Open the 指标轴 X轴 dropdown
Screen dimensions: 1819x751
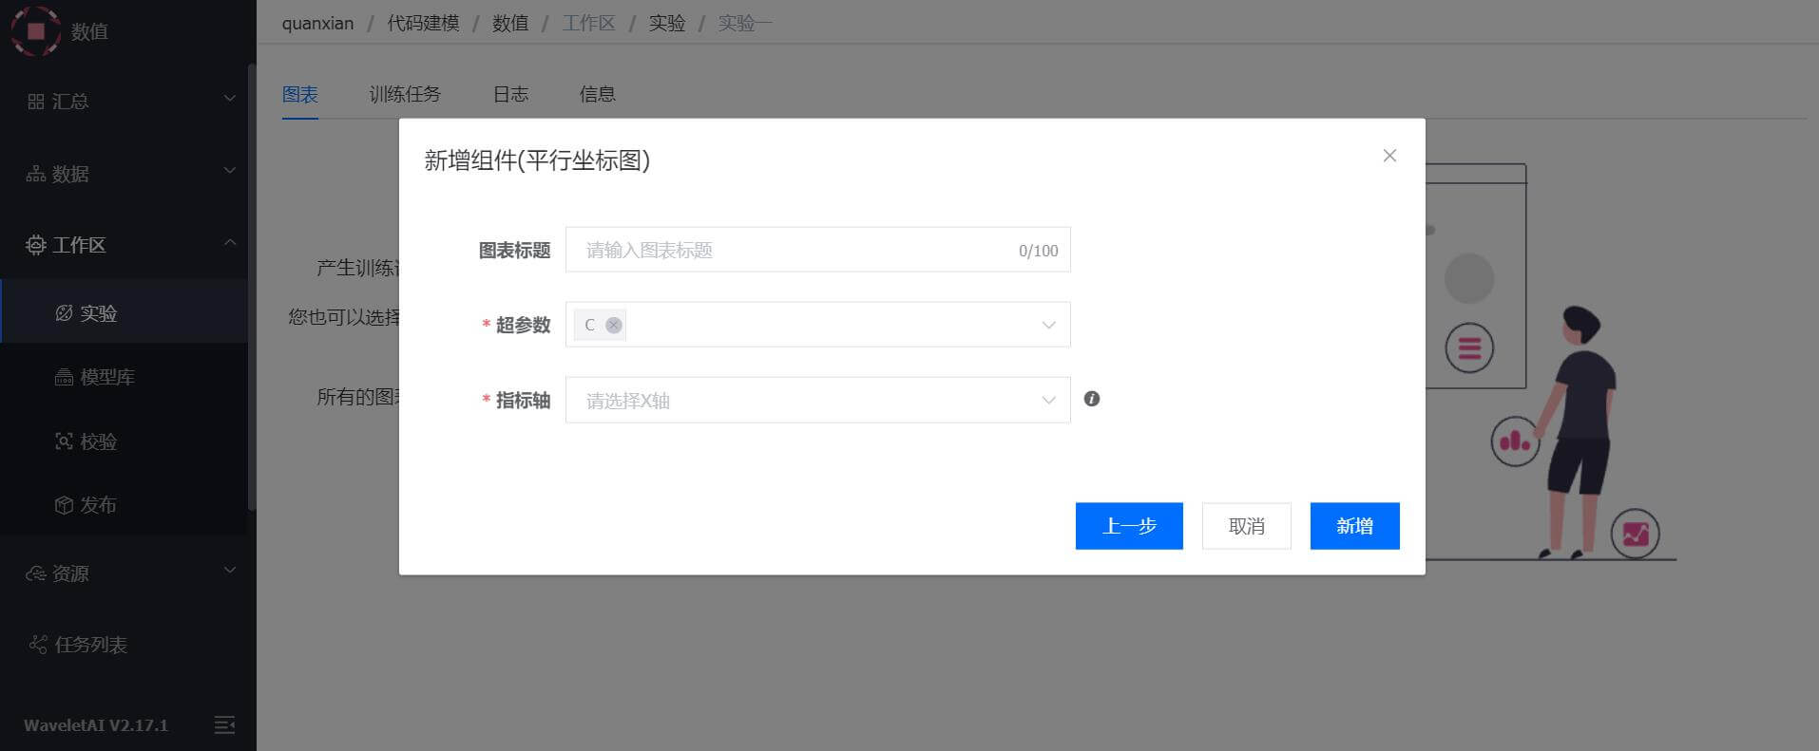(x=818, y=400)
